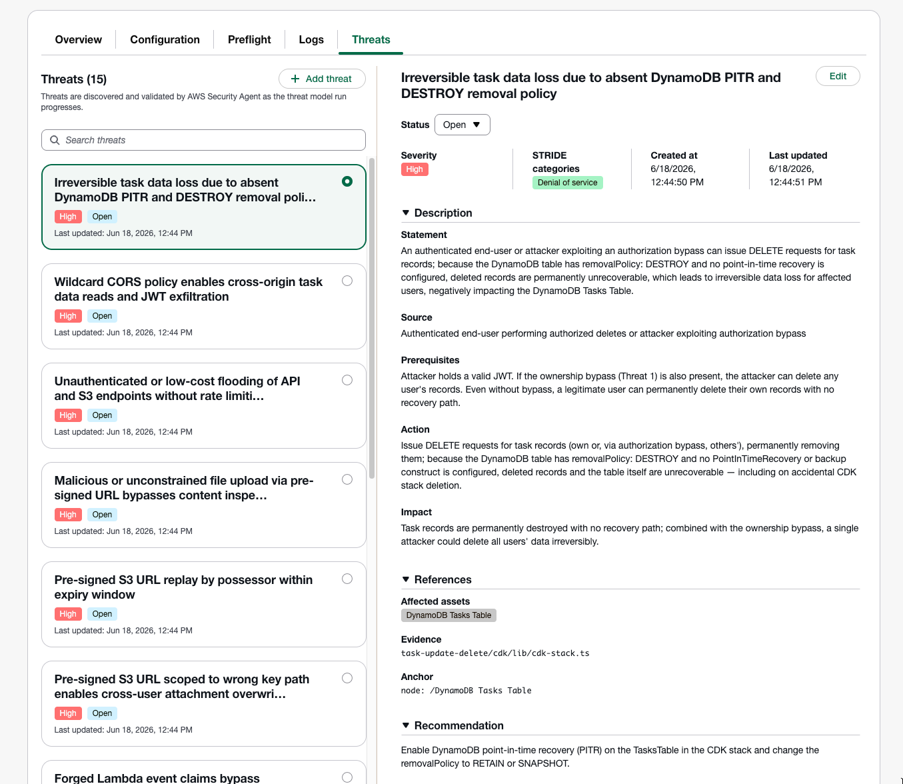Click the plus icon on Add threat
The width and height of the screenshot is (903, 784).
click(x=295, y=79)
